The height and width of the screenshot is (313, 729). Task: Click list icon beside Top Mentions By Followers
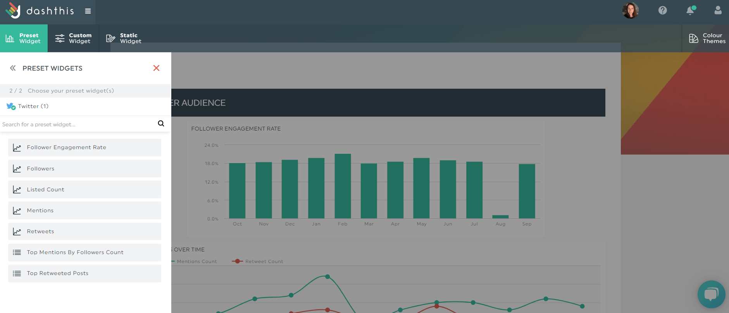click(x=17, y=253)
